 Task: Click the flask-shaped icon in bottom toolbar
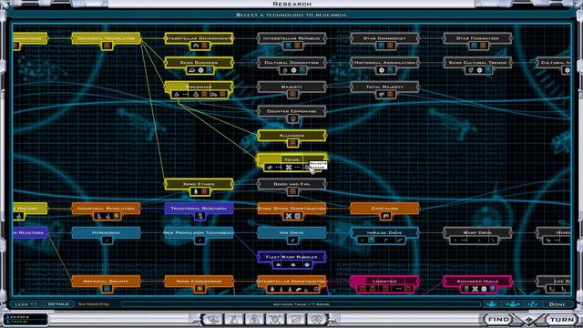coord(234,319)
